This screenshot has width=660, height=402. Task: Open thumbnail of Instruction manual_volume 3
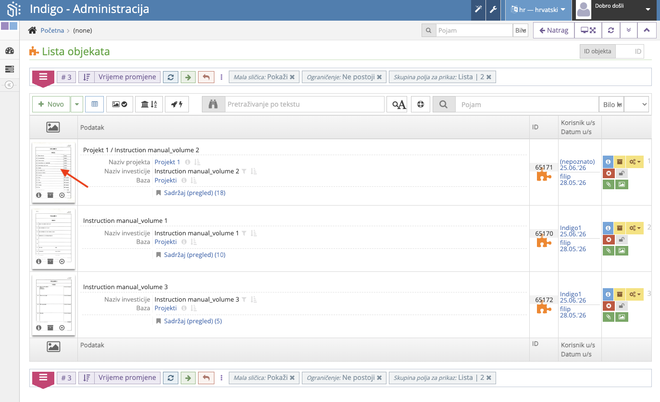[53, 305]
